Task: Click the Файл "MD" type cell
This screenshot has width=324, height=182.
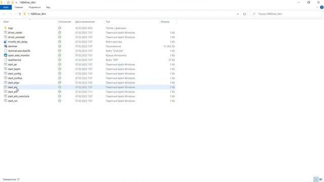Action: tap(112, 60)
